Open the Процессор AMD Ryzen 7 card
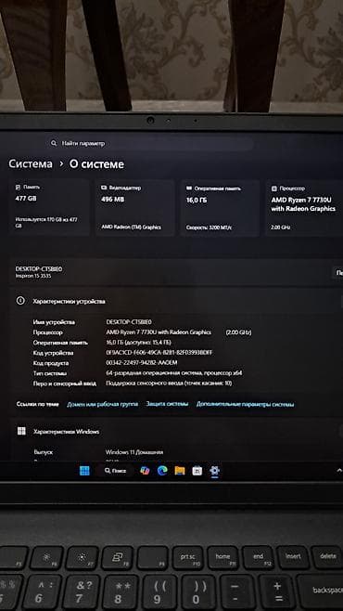 (x=304, y=209)
